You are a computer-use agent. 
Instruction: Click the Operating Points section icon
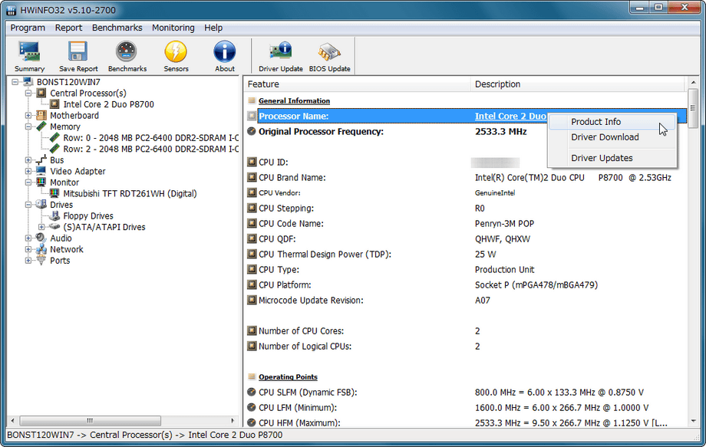click(x=252, y=377)
